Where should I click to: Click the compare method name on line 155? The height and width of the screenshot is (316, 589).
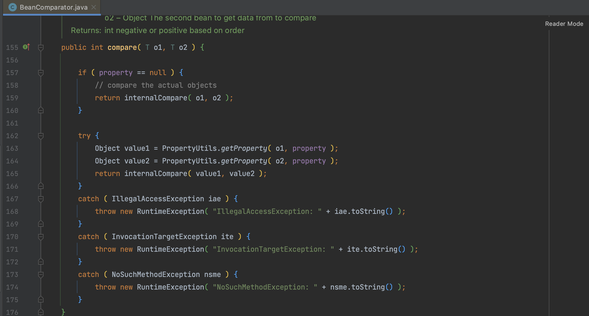pos(122,47)
